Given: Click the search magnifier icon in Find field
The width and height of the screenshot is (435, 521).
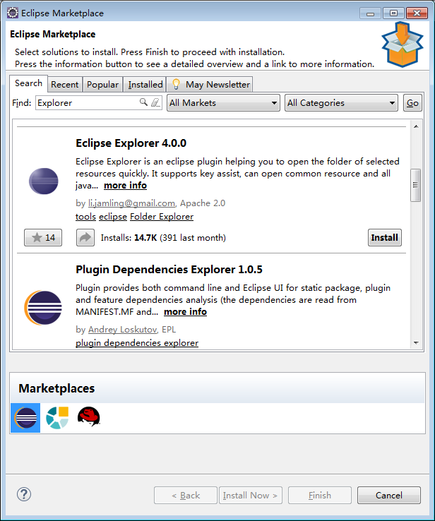Looking at the screenshot, I should click(x=143, y=102).
